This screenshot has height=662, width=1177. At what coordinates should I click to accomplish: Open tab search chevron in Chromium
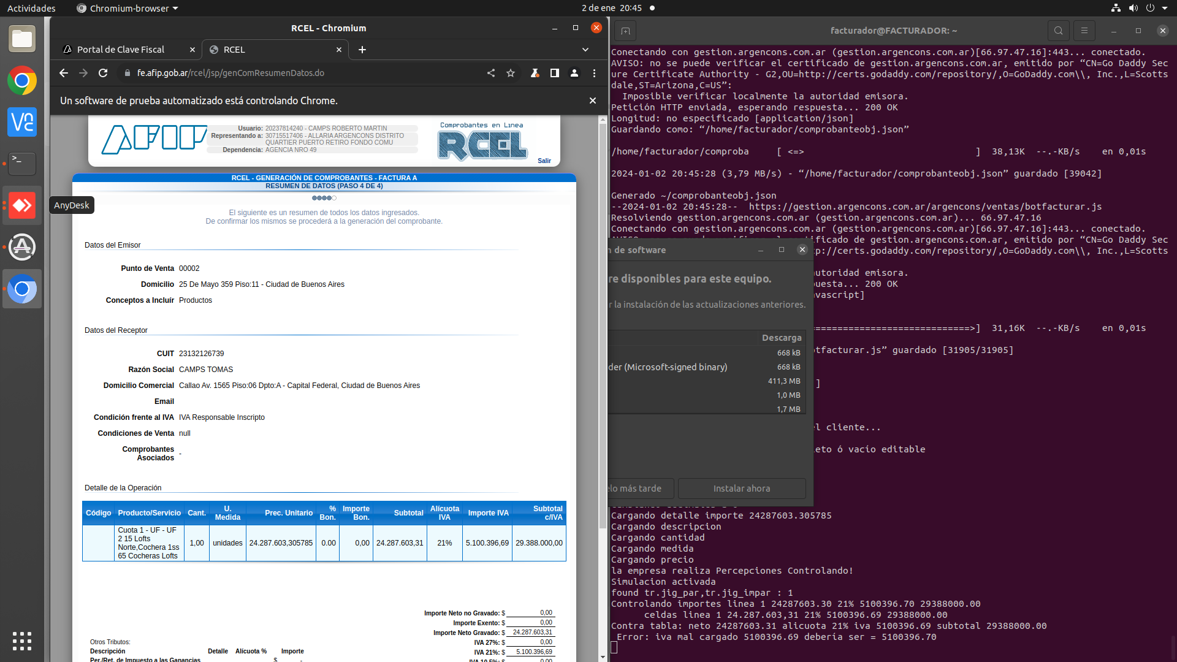[x=585, y=50]
